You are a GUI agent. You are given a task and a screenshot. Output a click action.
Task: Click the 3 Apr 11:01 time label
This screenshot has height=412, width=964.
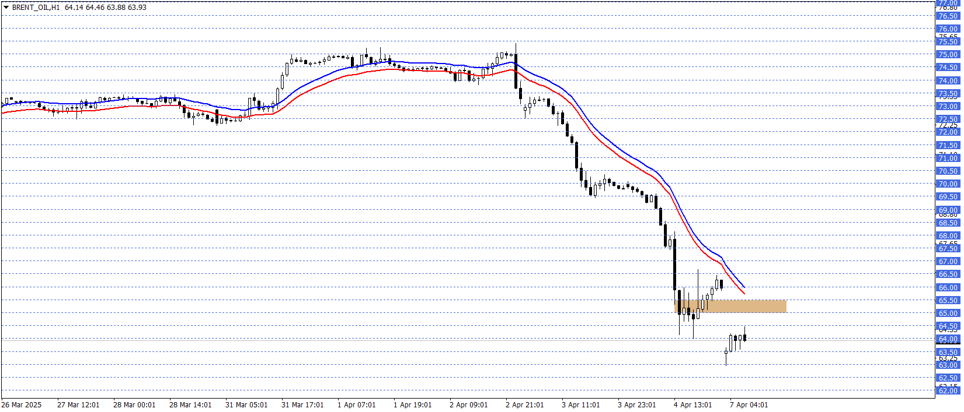(581, 405)
